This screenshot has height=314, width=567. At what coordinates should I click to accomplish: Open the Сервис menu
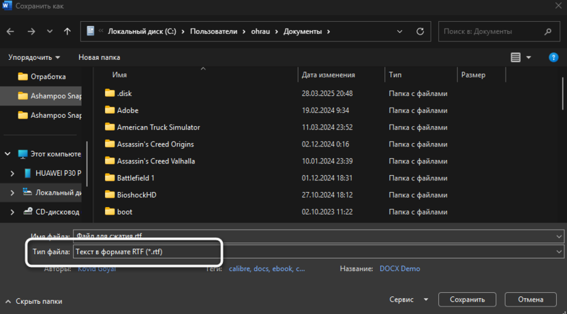click(x=408, y=300)
